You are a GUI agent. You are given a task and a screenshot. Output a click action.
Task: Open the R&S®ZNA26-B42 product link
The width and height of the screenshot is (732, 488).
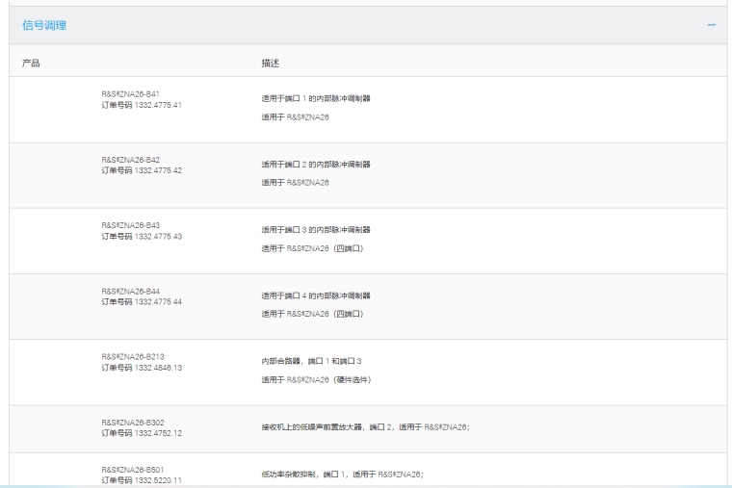130,160
